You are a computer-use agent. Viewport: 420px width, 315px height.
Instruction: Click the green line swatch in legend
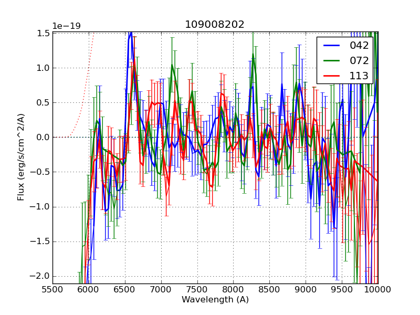click(x=332, y=60)
